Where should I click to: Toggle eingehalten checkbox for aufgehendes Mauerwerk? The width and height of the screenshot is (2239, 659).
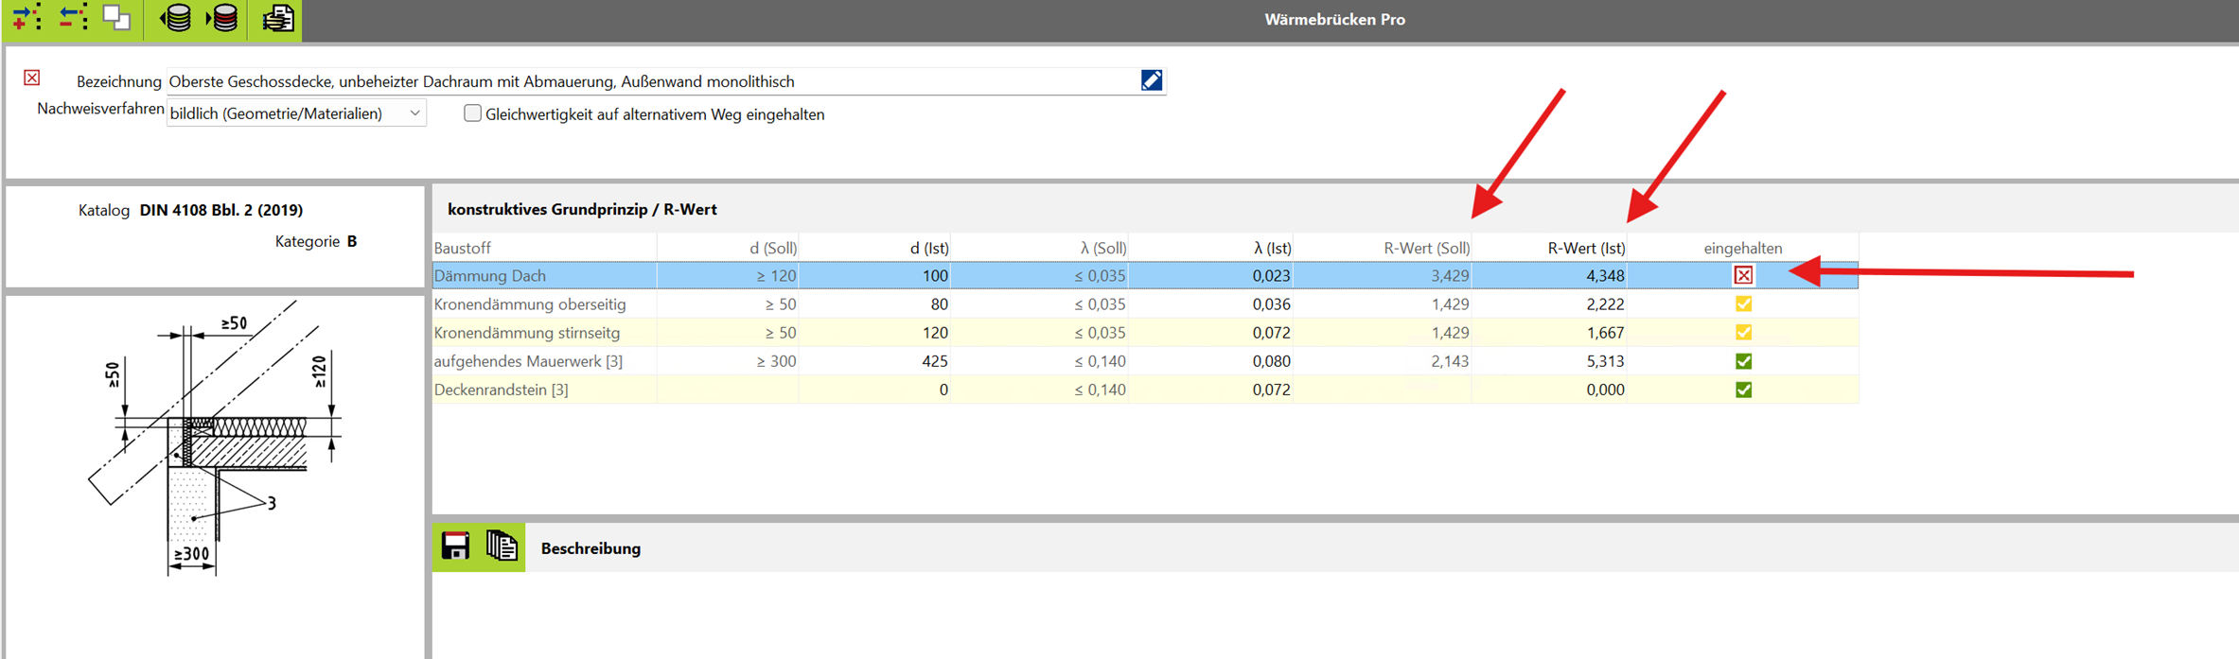coord(1743,361)
